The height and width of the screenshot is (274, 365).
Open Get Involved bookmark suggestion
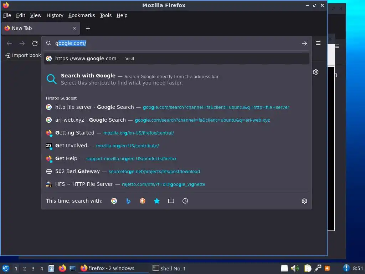click(176, 146)
